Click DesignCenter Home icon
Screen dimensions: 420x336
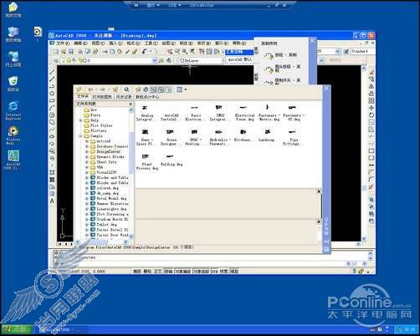coord(146,89)
